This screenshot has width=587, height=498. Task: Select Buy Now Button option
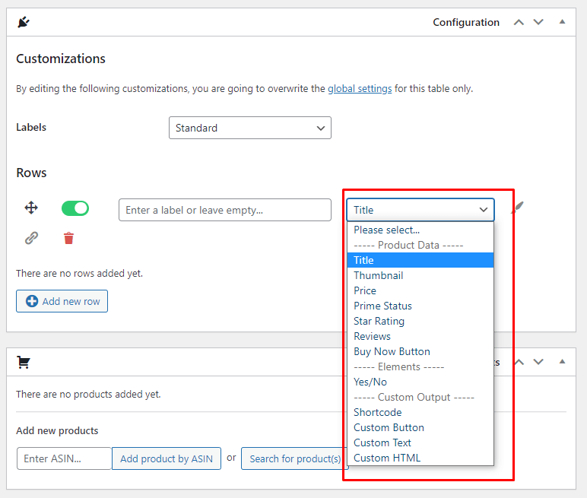pos(420,351)
